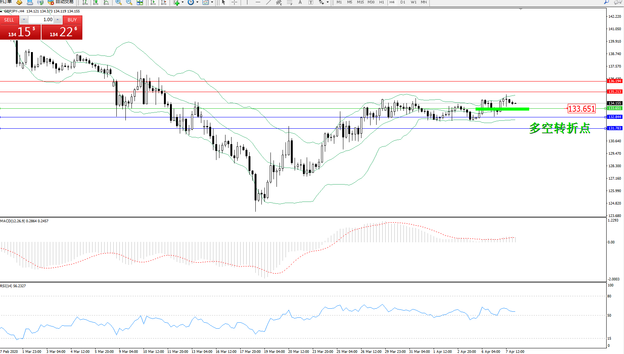Image resolution: width=624 pixels, height=354 pixels.
Task: Toggle the chart shift button
Action: point(164,2)
